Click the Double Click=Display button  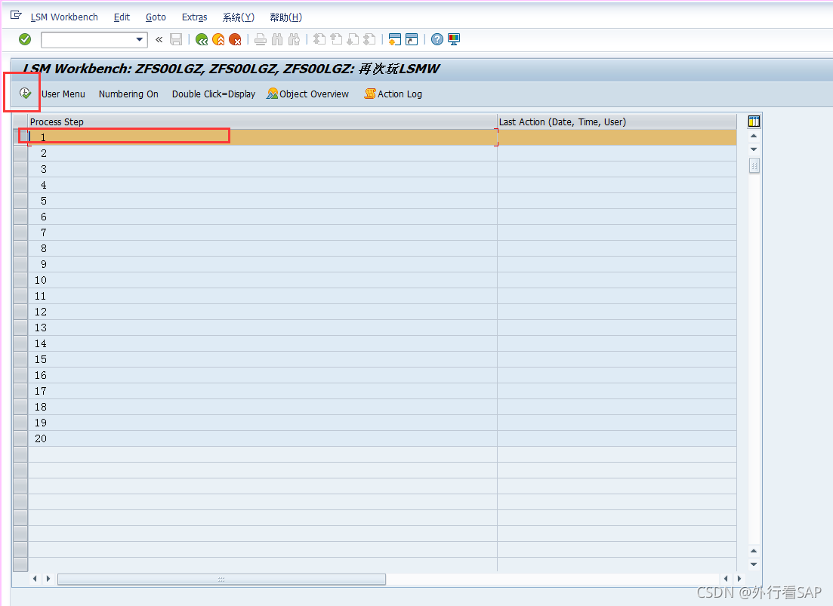click(x=214, y=94)
